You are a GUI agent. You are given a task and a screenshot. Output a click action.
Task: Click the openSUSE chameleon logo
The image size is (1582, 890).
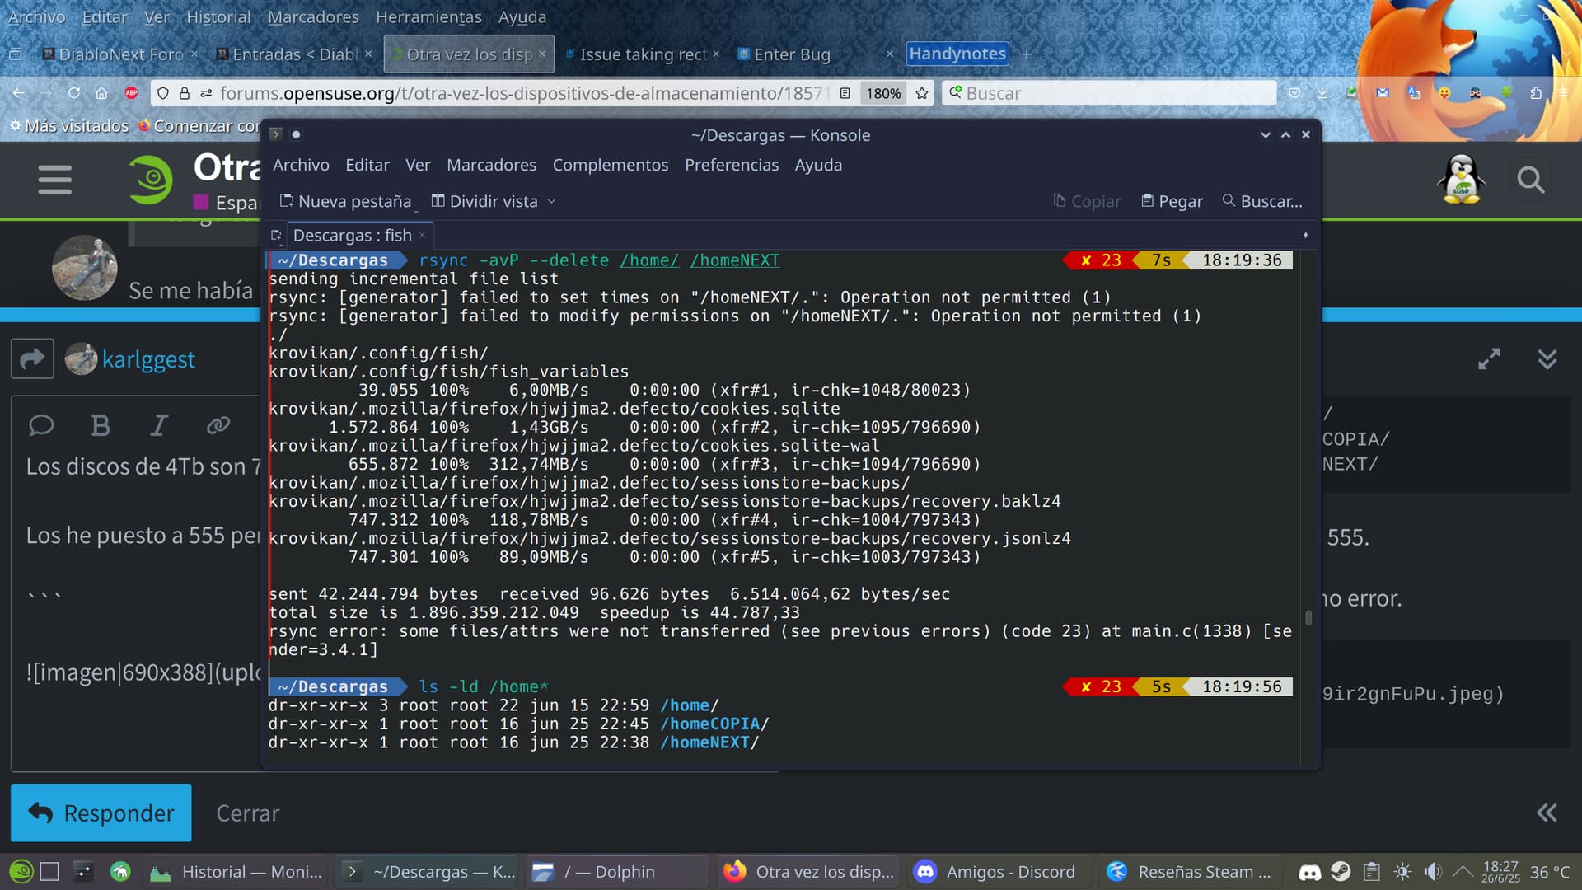[x=151, y=180]
